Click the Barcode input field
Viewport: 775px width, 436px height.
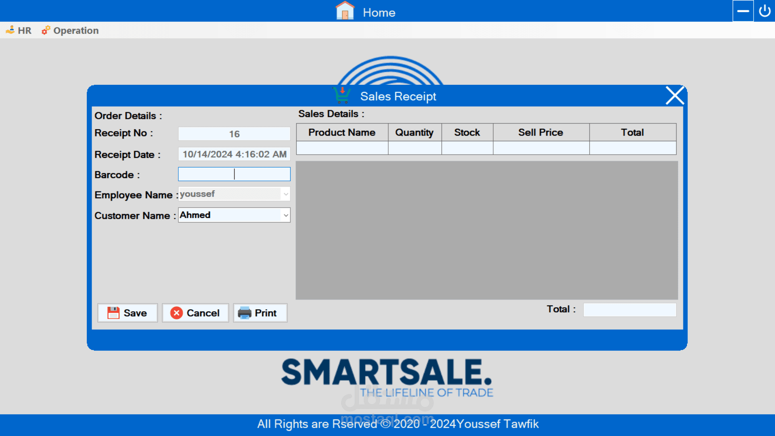point(234,174)
